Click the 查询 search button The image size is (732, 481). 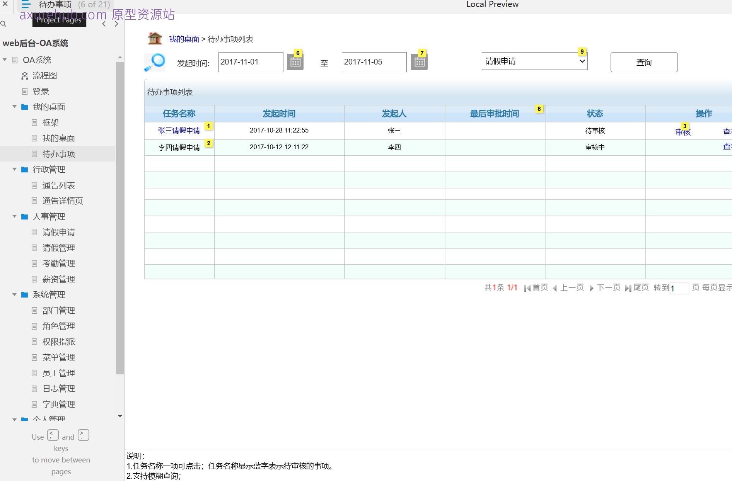[644, 62]
